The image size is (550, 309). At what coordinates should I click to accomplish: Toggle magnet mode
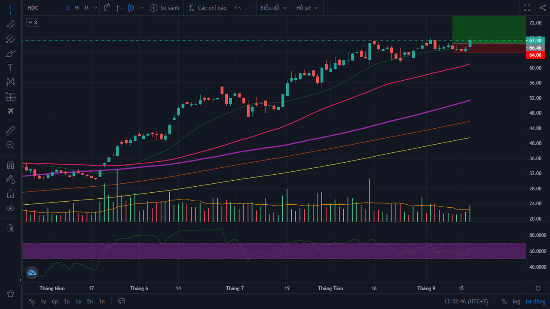click(10, 165)
